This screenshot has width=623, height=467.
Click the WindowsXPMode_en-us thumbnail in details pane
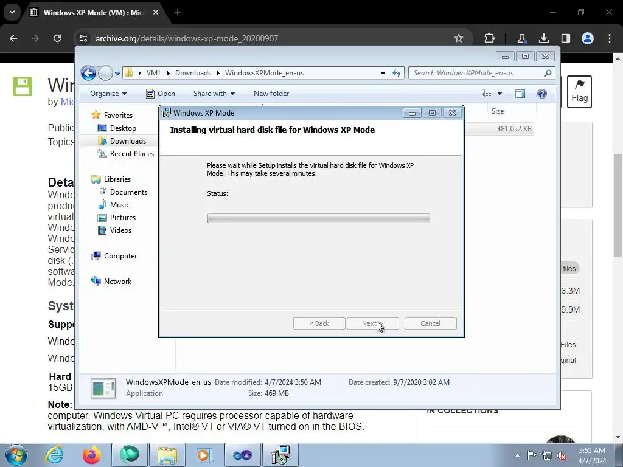(x=103, y=388)
